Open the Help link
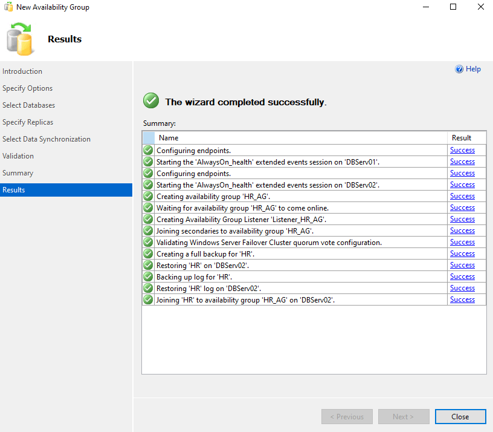493x432 pixels. [x=473, y=69]
